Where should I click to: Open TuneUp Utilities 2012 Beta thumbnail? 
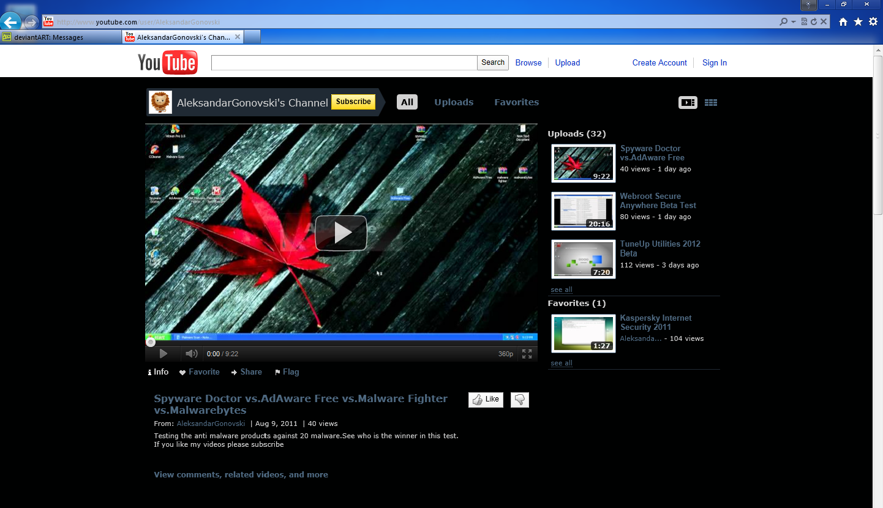point(584,259)
